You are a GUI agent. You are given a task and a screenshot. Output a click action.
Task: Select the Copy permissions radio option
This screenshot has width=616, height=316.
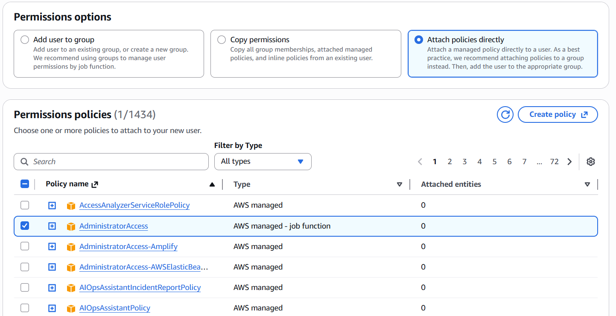(x=222, y=40)
